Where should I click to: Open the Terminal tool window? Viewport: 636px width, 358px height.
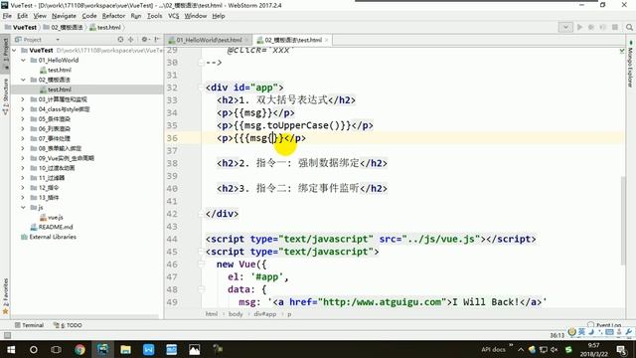(29, 325)
